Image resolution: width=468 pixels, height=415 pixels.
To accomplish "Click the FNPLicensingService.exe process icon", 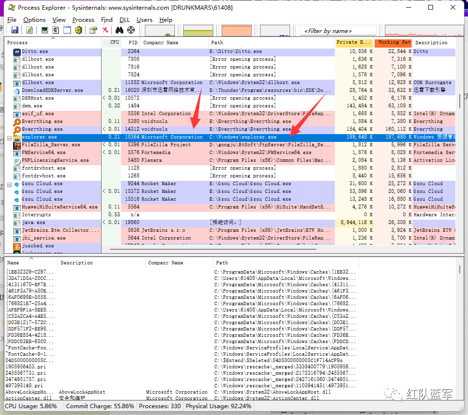I will (17, 160).
